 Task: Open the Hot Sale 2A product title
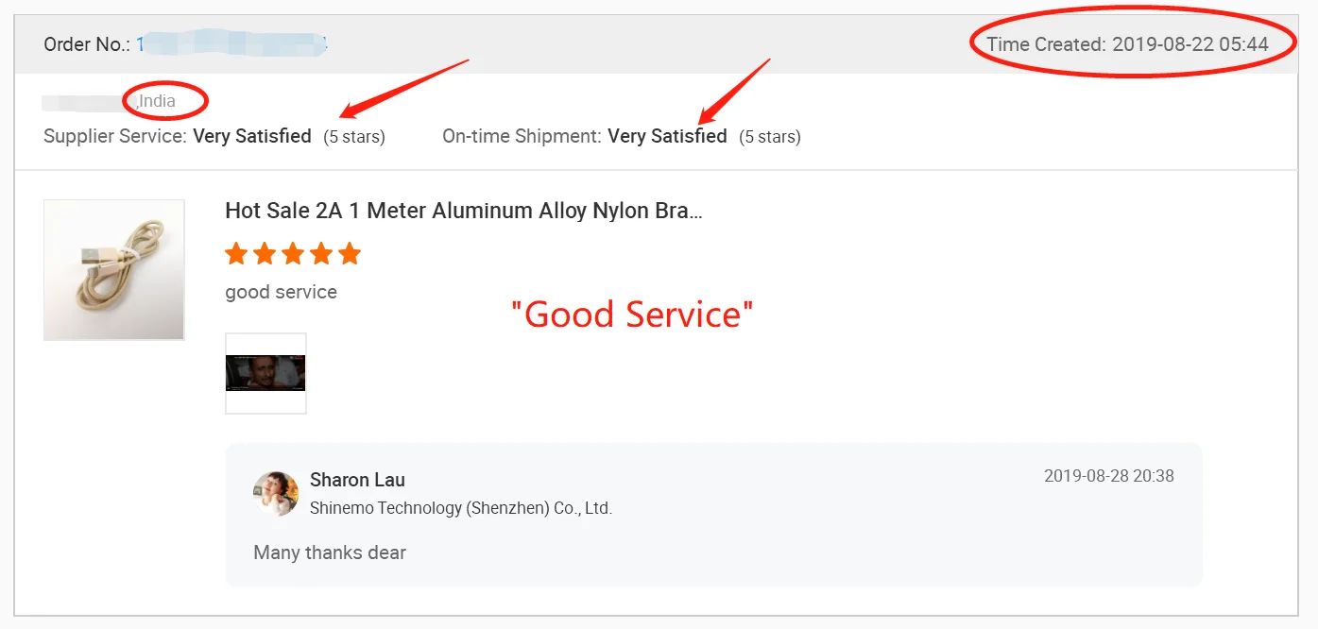[463, 211]
